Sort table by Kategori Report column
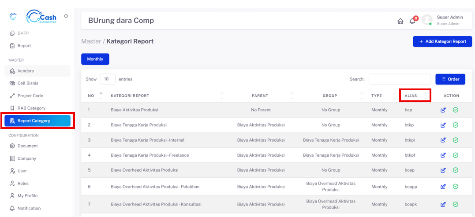The width and height of the screenshot is (475, 217). point(221,96)
